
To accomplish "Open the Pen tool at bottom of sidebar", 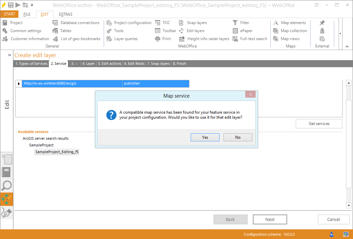I will [x=7, y=212].
